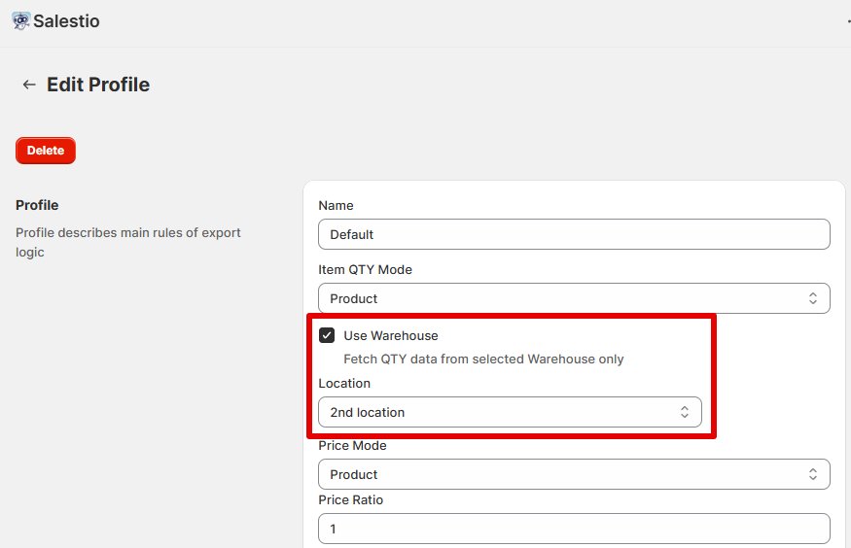851x548 pixels.
Task: Focus the Name input field containing Default
Action: point(574,234)
